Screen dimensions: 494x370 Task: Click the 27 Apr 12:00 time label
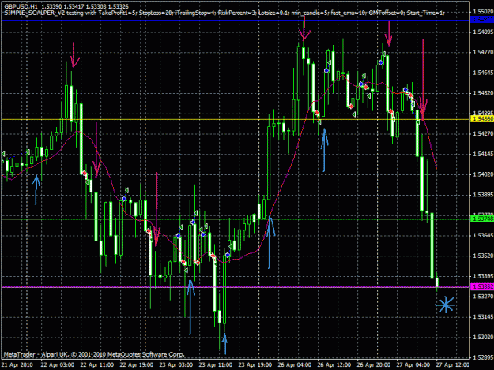click(x=453, y=365)
